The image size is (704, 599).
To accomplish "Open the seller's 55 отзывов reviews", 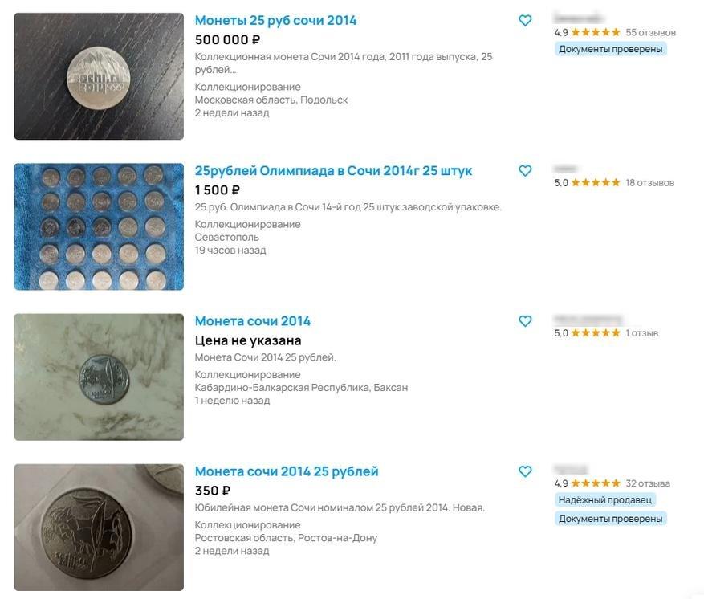I will click(650, 33).
